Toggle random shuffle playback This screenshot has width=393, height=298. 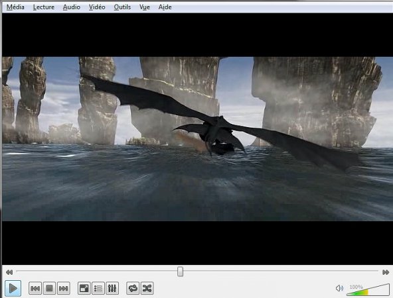[x=147, y=289]
